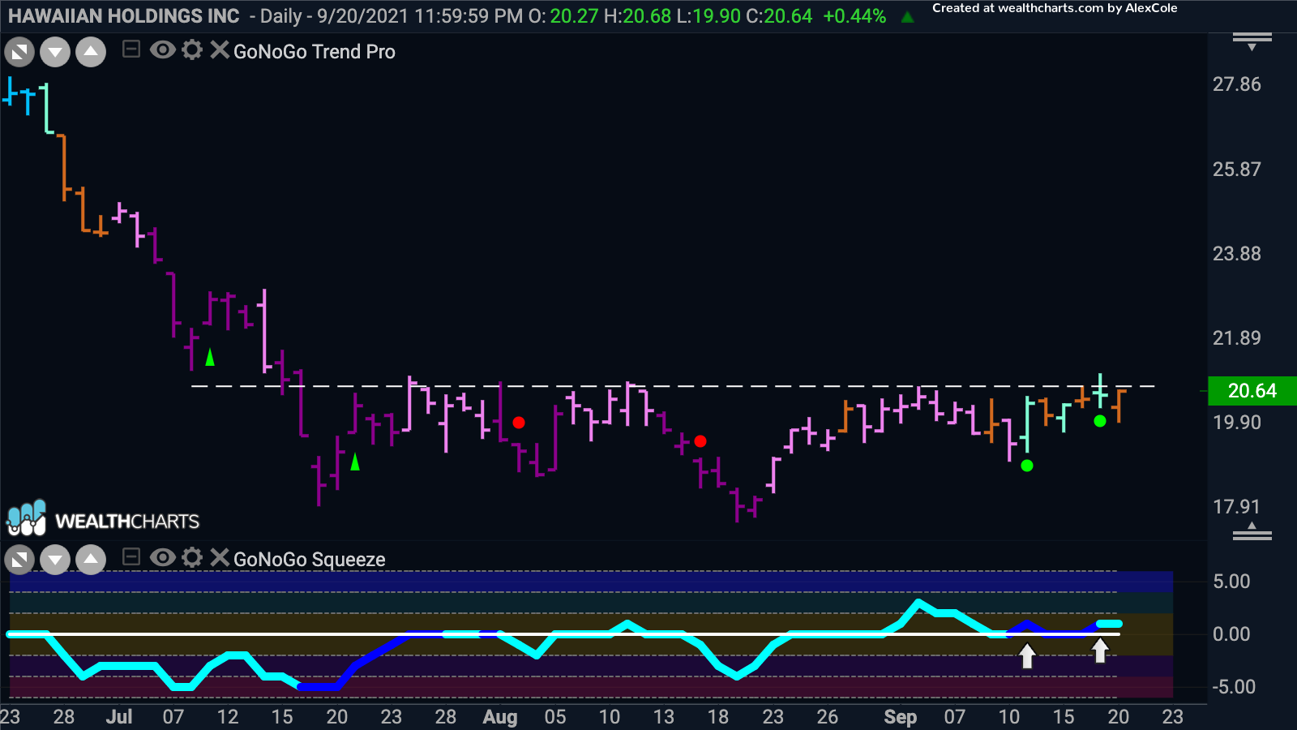Screen dimensions: 1297x730
Task: Click the 25.87 price axis label
Action: [1237, 170]
